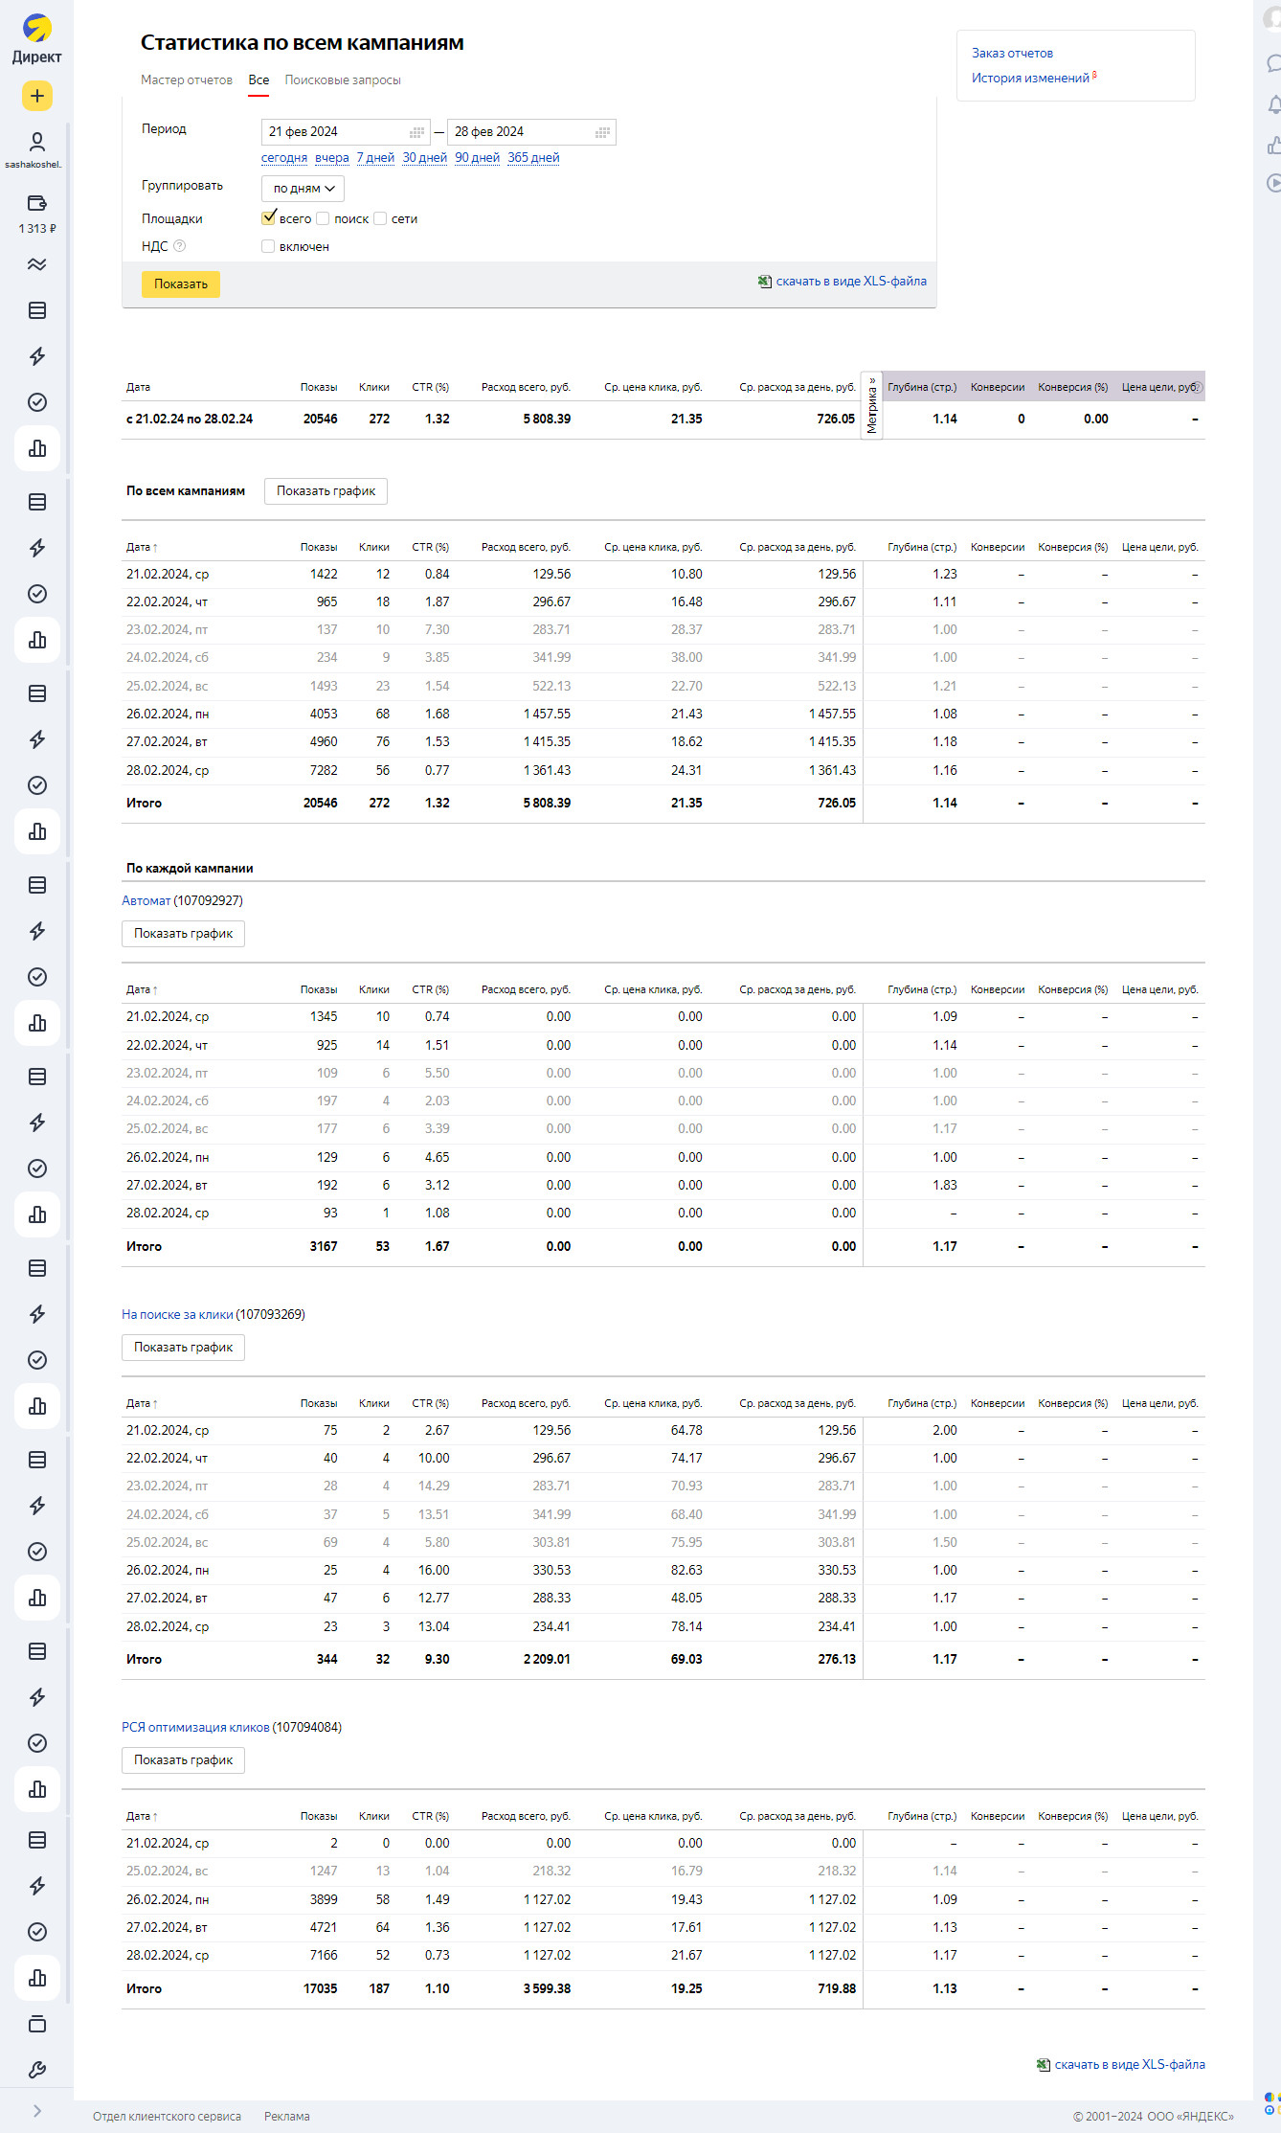1281x2133 pixels.
Task: Click the yellow Показать button
Action: pyautogui.click(x=181, y=284)
